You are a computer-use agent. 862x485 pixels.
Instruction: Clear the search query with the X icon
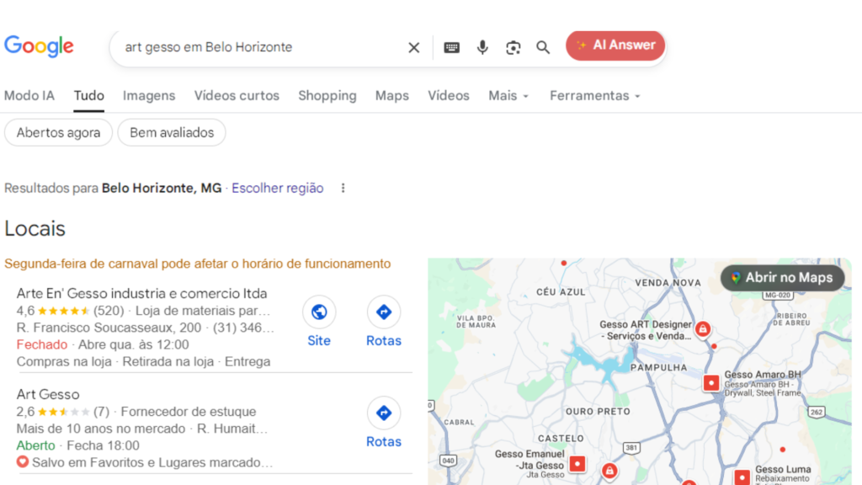click(413, 47)
